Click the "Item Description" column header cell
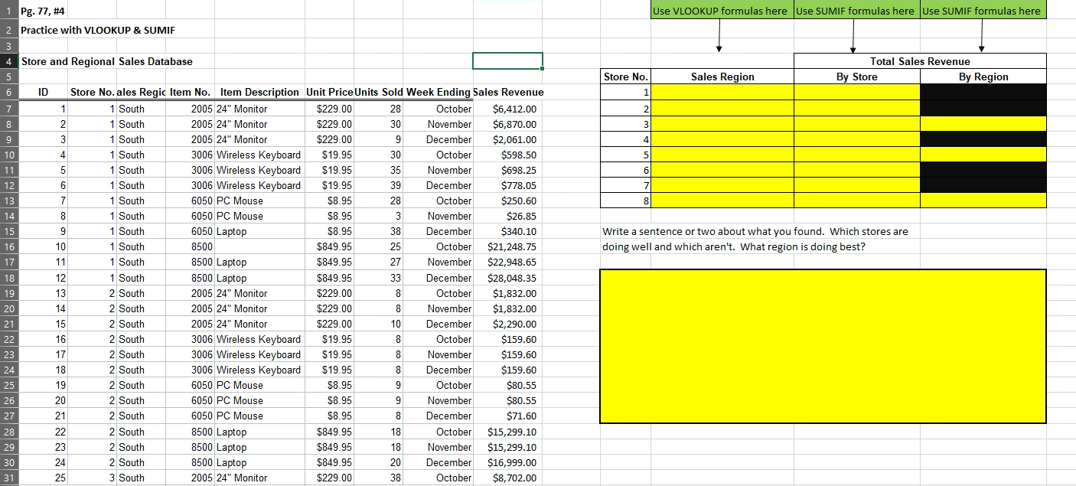1076x486 pixels. [x=260, y=92]
